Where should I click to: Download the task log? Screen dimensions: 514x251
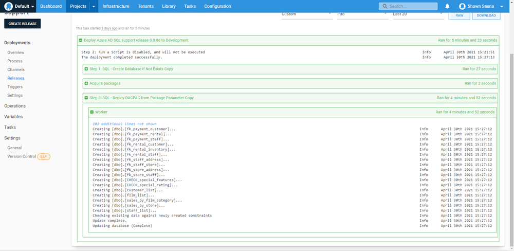point(486,15)
